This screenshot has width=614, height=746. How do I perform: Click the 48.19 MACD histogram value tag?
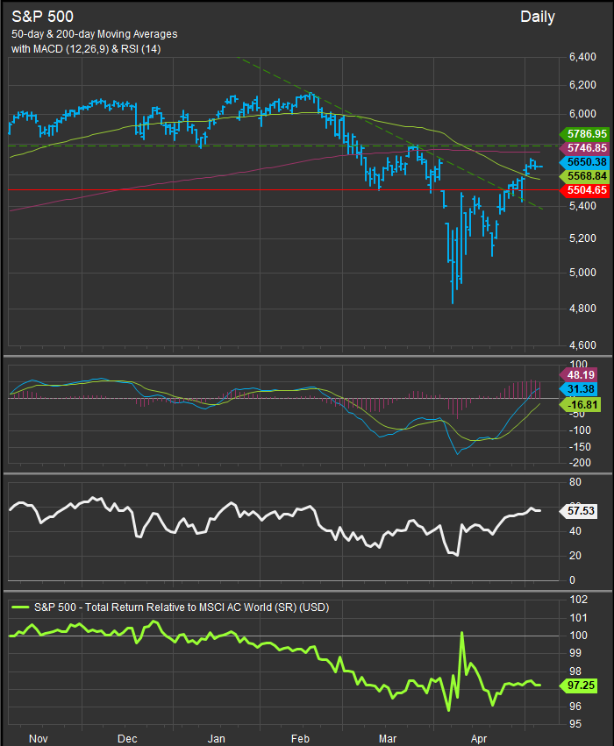[x=579, y=375]
